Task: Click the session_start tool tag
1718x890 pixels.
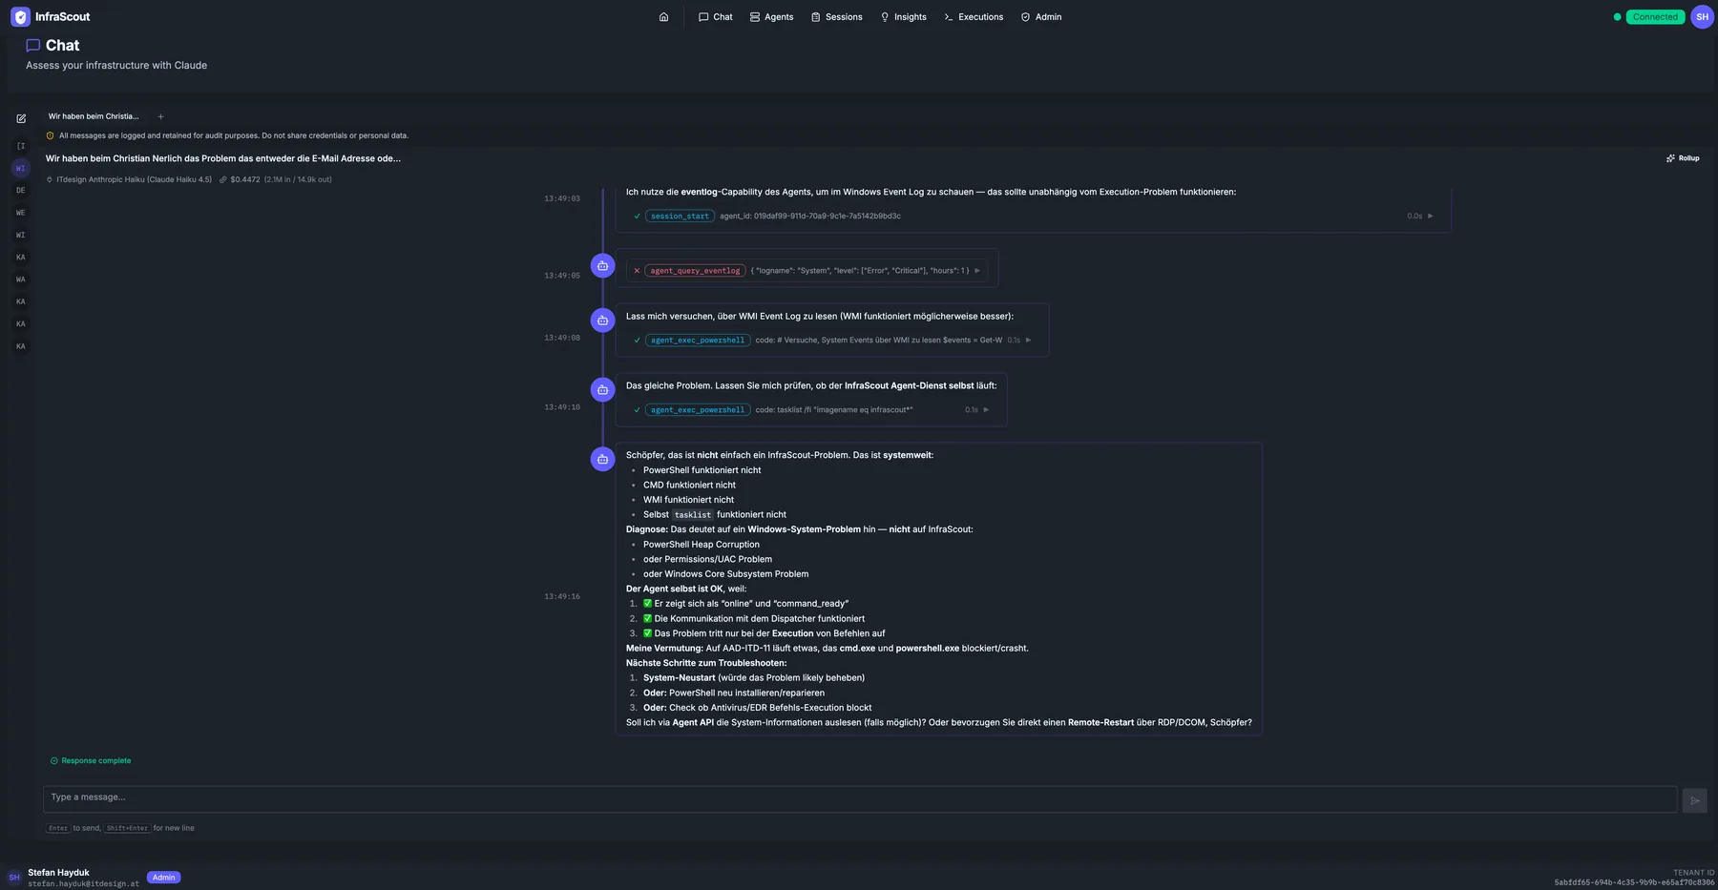Action: pyautogui.click(x=680, y=217)
